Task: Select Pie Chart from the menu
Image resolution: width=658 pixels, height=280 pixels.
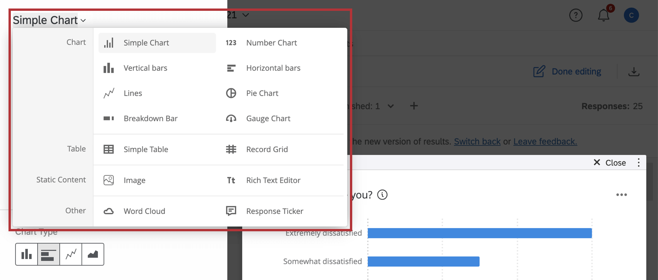Action: coord(262,93)
